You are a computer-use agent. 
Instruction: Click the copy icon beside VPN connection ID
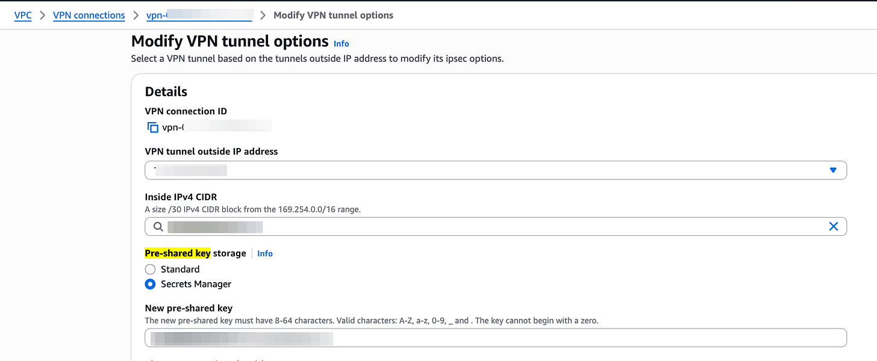[x=152, y=128]
